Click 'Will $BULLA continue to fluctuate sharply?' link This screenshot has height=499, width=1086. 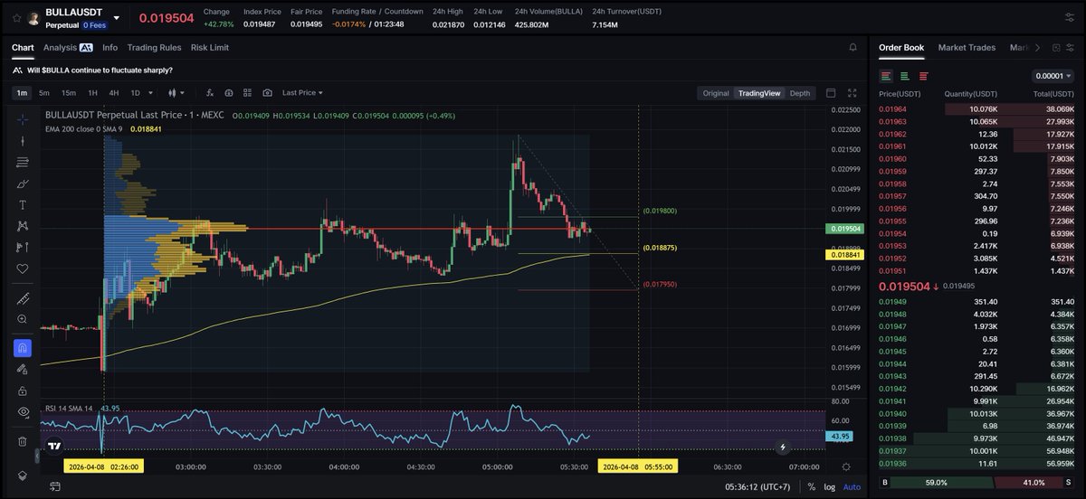pos(100,70)
